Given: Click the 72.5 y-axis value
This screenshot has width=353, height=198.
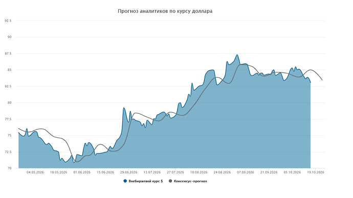Looking at the screenshot, I should (x=8, y=152).
